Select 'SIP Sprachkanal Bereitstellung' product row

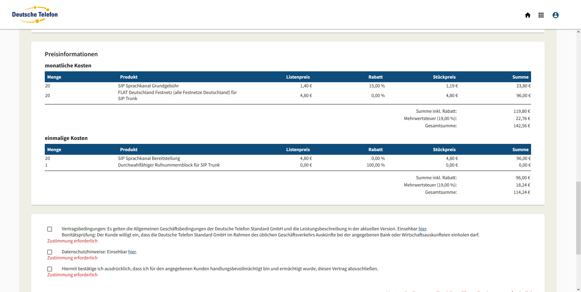pos(288,158)
